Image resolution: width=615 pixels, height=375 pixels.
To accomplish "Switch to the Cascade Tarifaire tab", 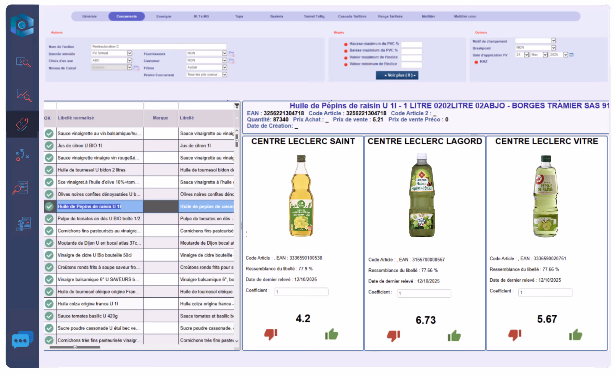I will [352, 16].
